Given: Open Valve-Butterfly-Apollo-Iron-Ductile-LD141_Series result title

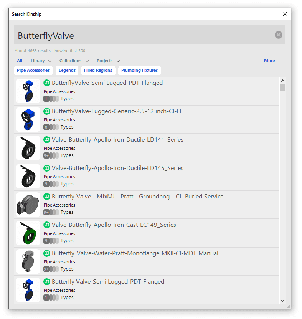Looking at the screenshot, I should coord(117,140).
